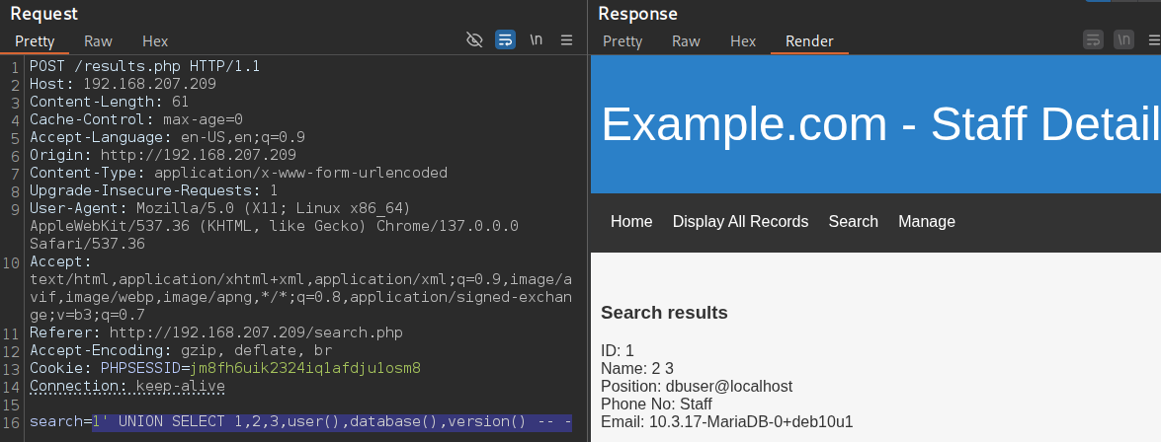The image size is (1161, 442).
Task: Click the 'Origin: http://192.168.207.209' header line
Action: [163, 155]
